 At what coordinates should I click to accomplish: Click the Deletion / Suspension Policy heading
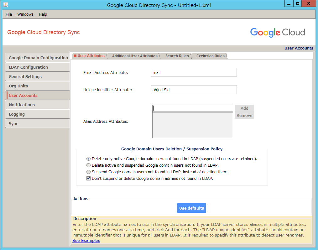point(172,149)
